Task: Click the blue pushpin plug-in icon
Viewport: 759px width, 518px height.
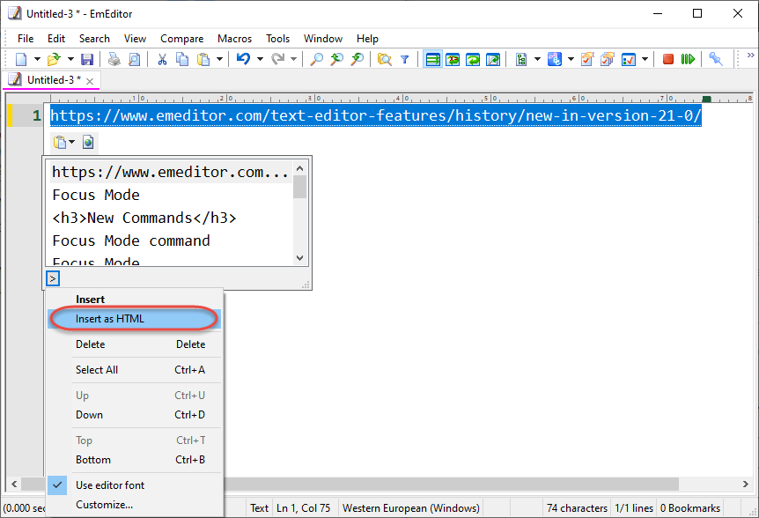Action: 716,59
